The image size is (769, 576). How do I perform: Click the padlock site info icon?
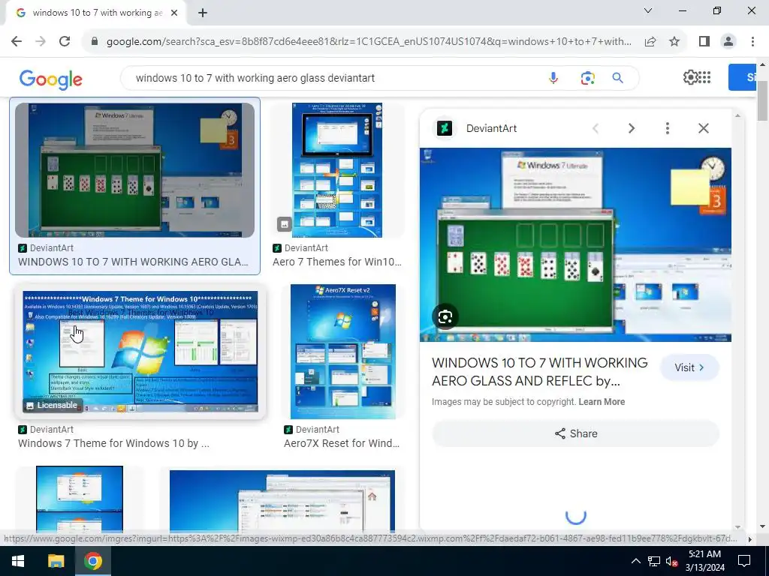[95, 41]
